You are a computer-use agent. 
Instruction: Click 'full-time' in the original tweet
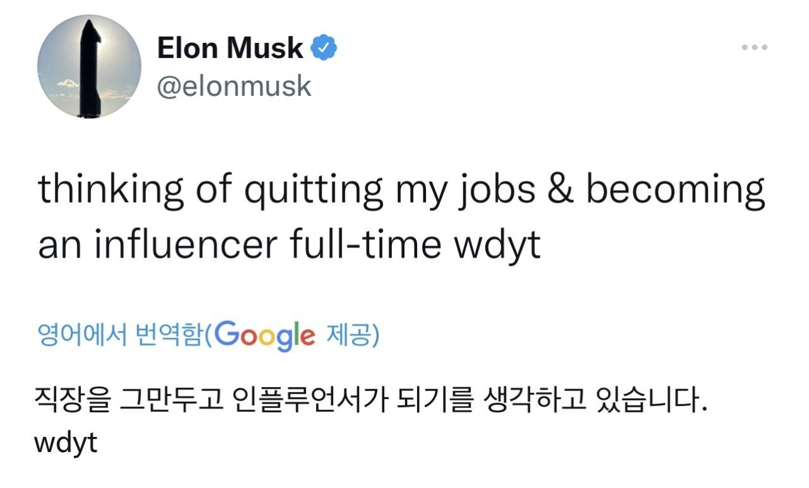(x=365, y=246)
